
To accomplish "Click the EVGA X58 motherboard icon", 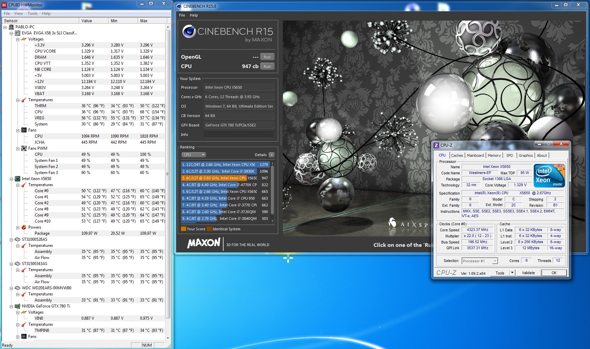I will click(18, 33).
